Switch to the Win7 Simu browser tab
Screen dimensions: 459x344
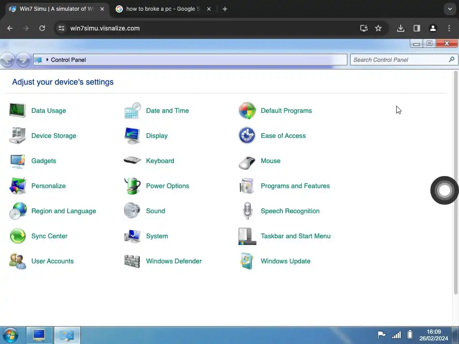click(57, 9)
